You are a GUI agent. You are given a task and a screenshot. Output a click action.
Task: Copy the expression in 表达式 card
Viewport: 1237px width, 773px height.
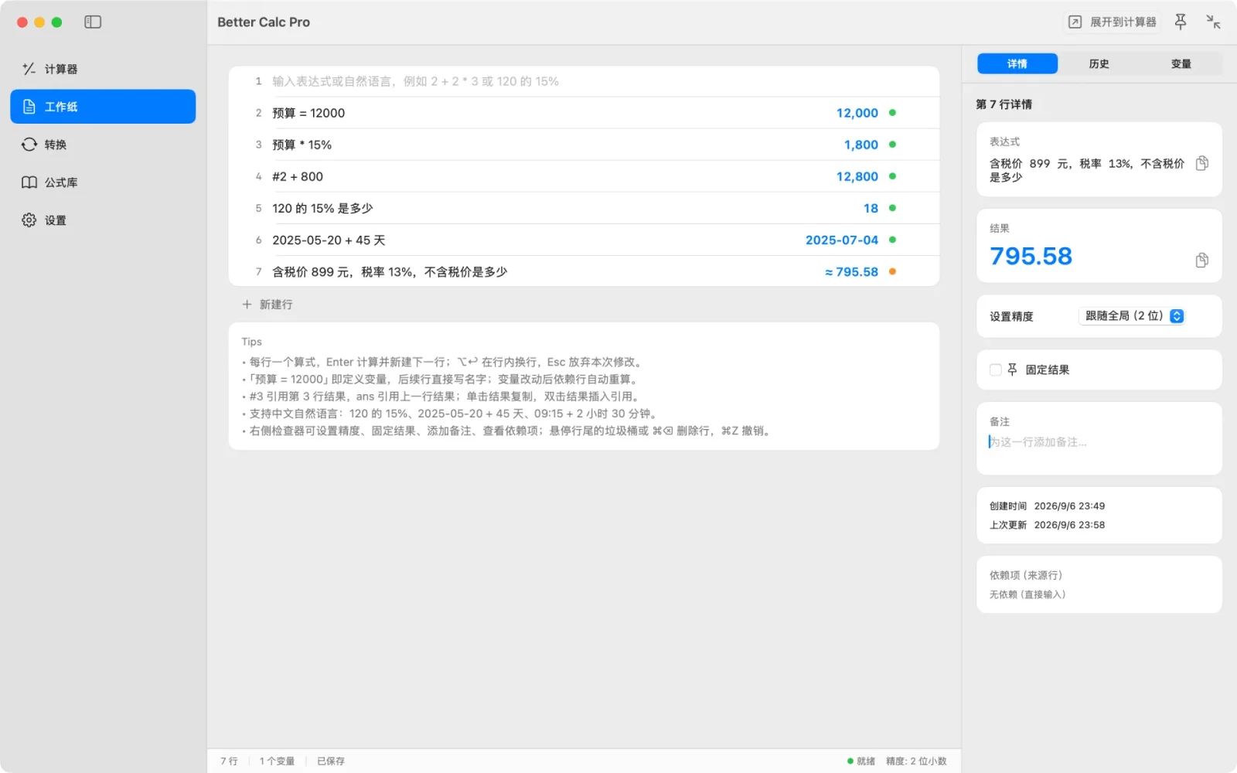tap(1202, 163)
